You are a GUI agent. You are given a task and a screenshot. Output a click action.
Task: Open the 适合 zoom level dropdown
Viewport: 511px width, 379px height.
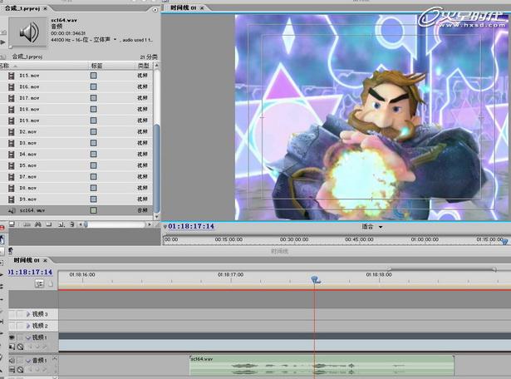point(372,227)
